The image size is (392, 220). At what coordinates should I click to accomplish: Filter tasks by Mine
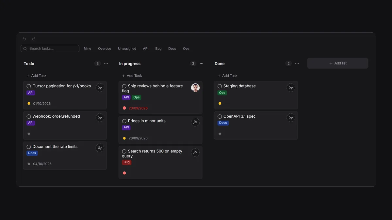pos(88,49)
